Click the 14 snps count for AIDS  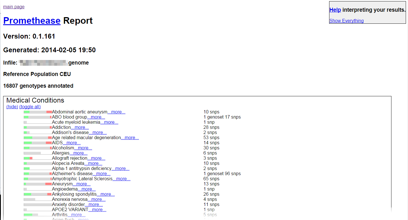tap(211, 143)
